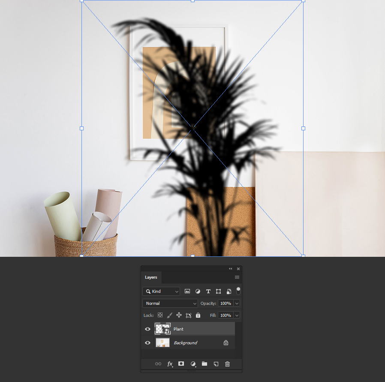Filter for adjustment layers icon
The image size is (385, 382).
(198, 291)
